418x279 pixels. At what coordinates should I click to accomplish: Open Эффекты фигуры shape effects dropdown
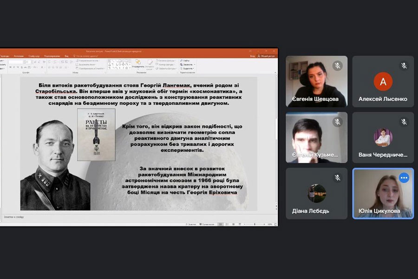pos(166,68)
